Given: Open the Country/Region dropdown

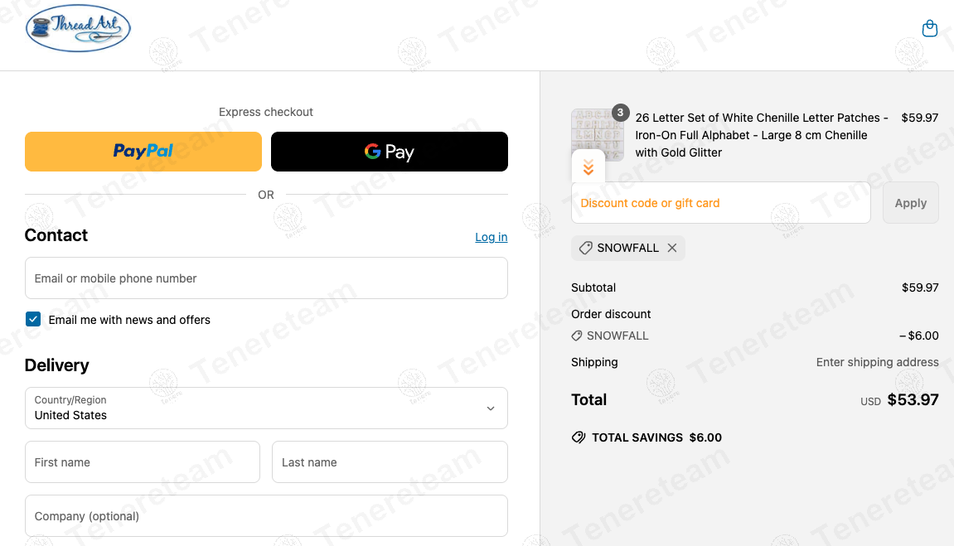Looking at the screenshot, I should pos(266,408).
